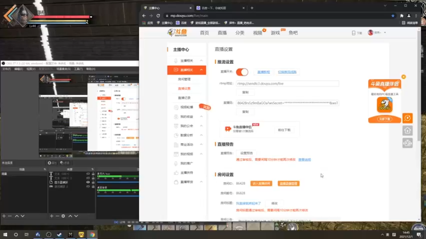Open the 直播教程 tutorial link

(264, 72)
